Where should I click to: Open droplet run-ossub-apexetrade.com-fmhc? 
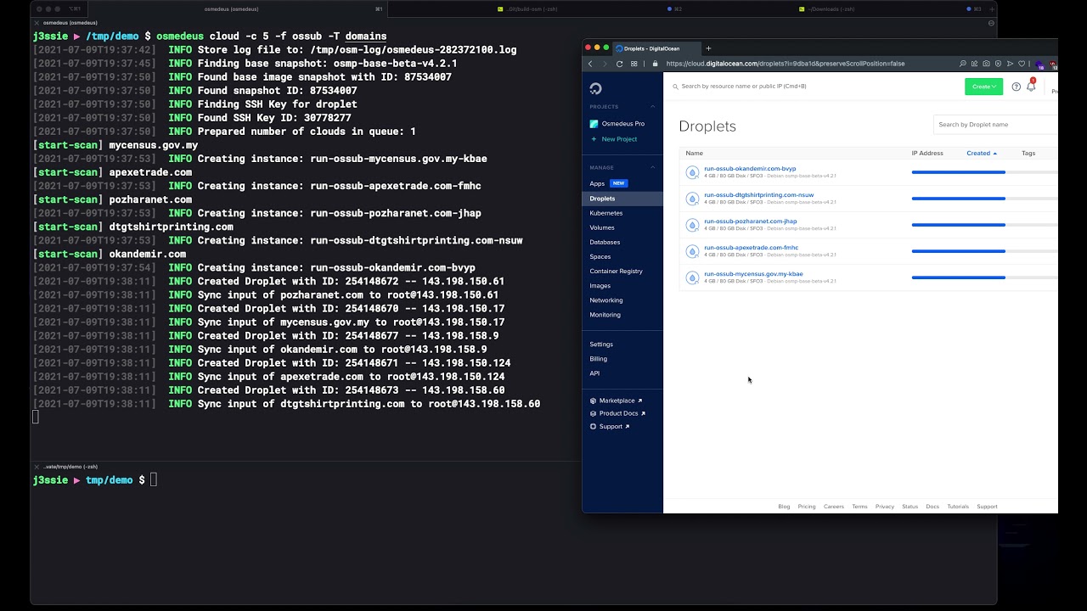(x=751, y=248)
